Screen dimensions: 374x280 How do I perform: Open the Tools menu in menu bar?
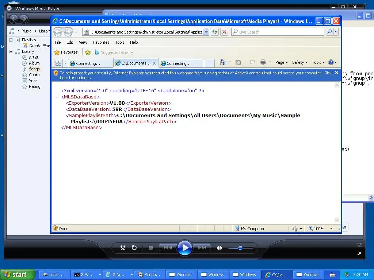point(119,42)
